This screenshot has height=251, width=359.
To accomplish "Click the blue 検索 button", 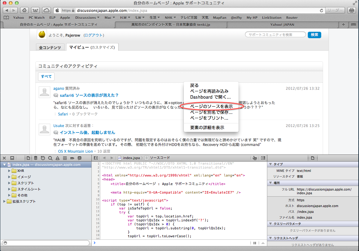I will (x=314, y=35).
